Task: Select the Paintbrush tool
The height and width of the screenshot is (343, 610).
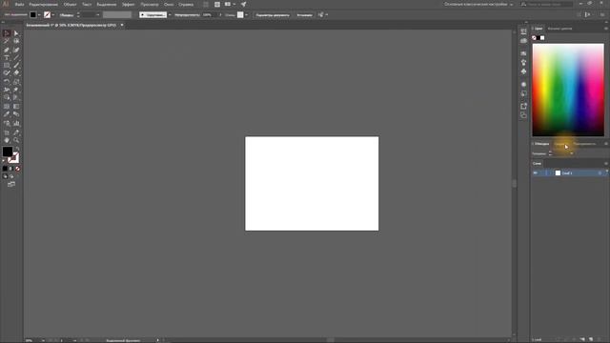Action: tap(16, 66)
